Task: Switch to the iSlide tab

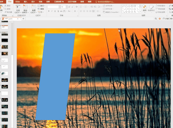Action: coord(18,2)
